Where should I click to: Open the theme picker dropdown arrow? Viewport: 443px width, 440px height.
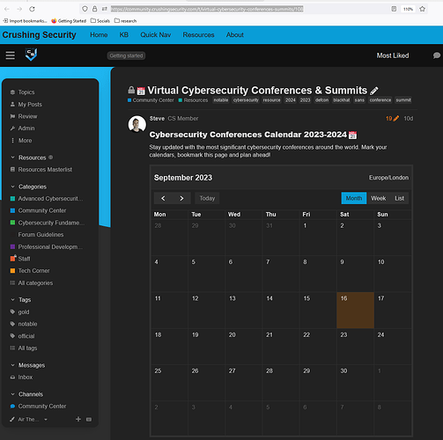[x=46, y=420]
